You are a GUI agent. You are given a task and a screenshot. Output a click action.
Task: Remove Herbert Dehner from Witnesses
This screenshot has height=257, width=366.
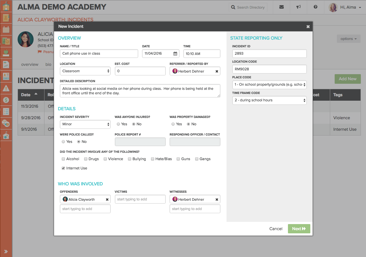coord(217,199)
